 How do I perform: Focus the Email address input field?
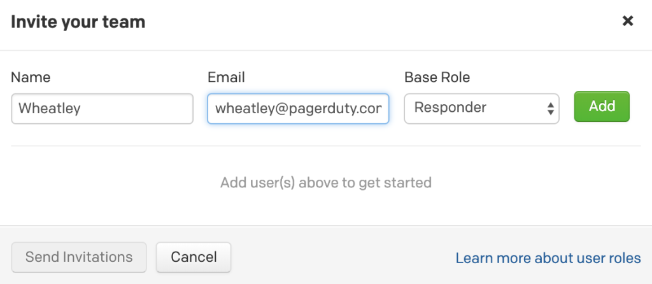click(x=298, y=109)
